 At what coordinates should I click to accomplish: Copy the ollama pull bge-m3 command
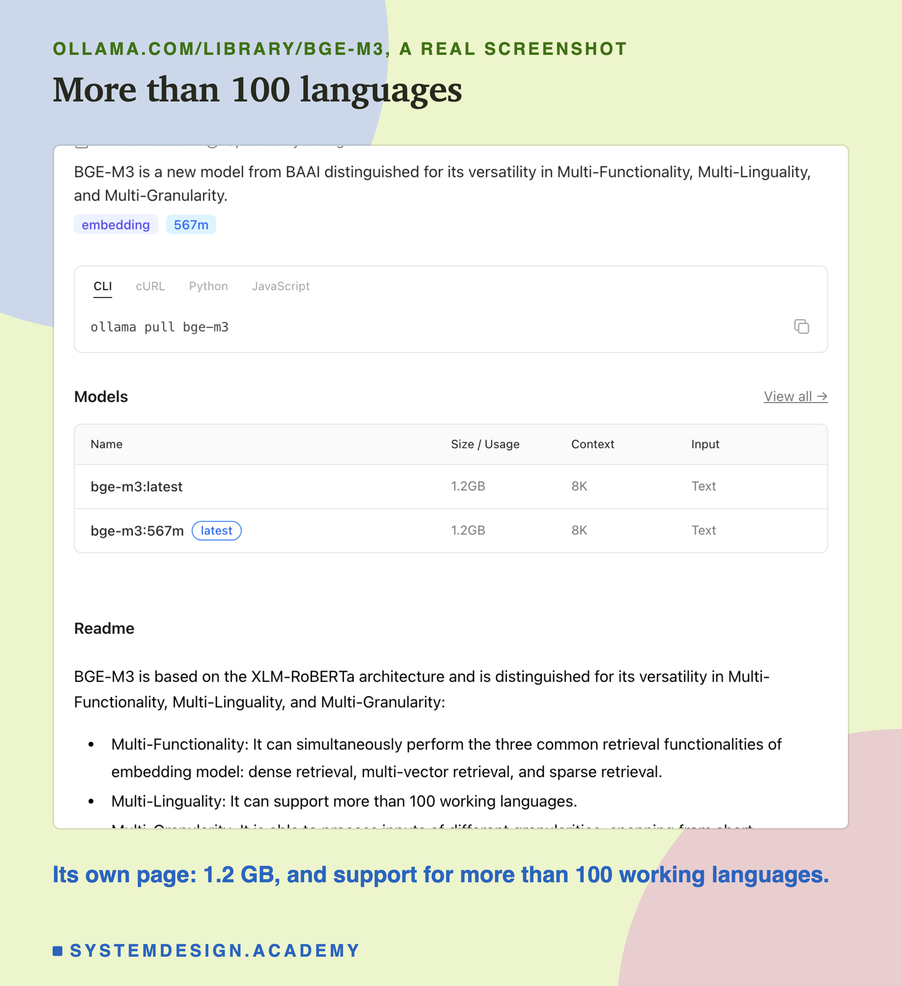[801, 326]
